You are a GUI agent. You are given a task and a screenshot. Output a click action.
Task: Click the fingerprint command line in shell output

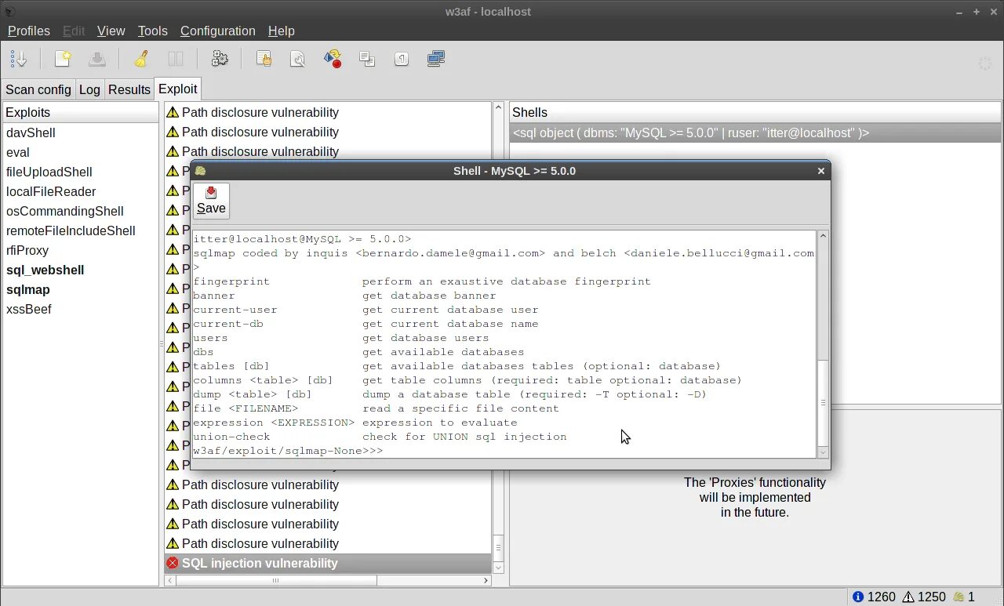click(422, 281)
